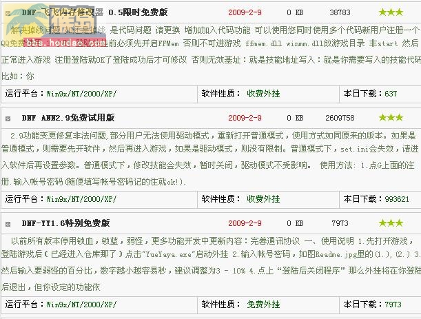Click the description starting 2.9功能变更修复非法问题
This screenshot has height=319, width=421.
[211, 158]
